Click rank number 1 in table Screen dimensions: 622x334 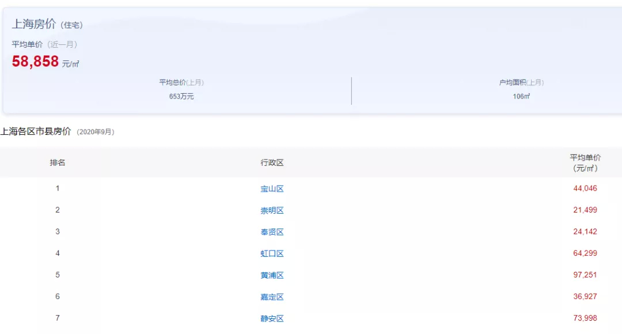[x=58, y=188]
